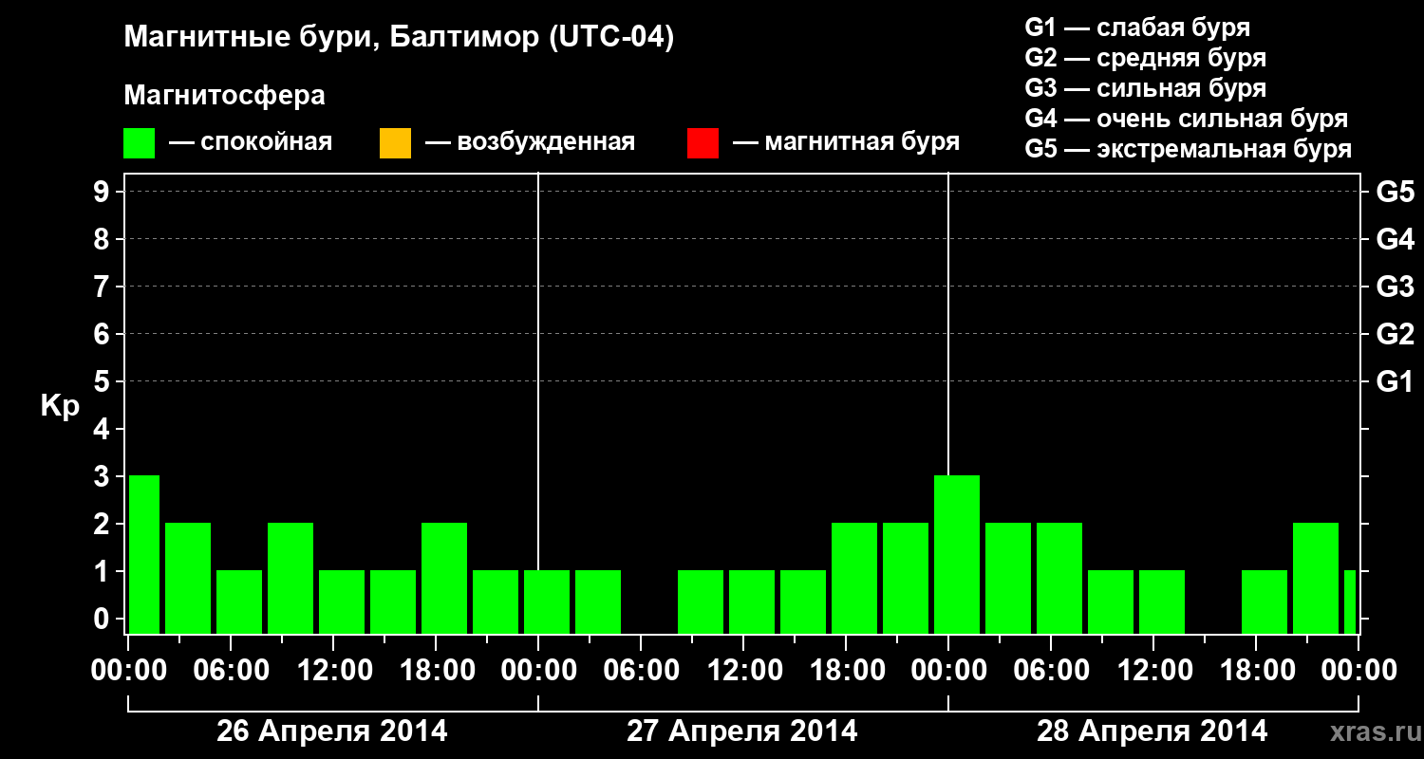Click the '— спокойная' legend label
Image resolution: width=1424 pixels, height=759 pixels.
(x=251, y=142)
